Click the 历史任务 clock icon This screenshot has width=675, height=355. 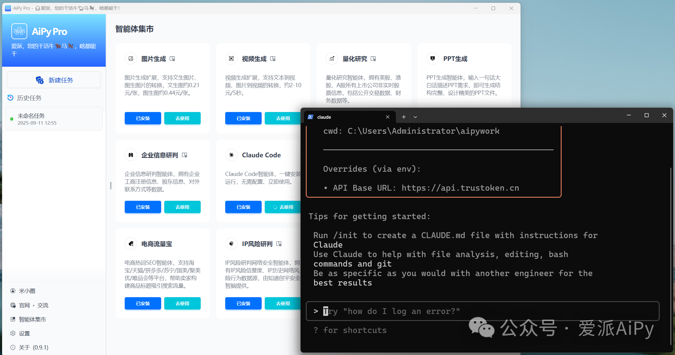click(x=10, y=98)
